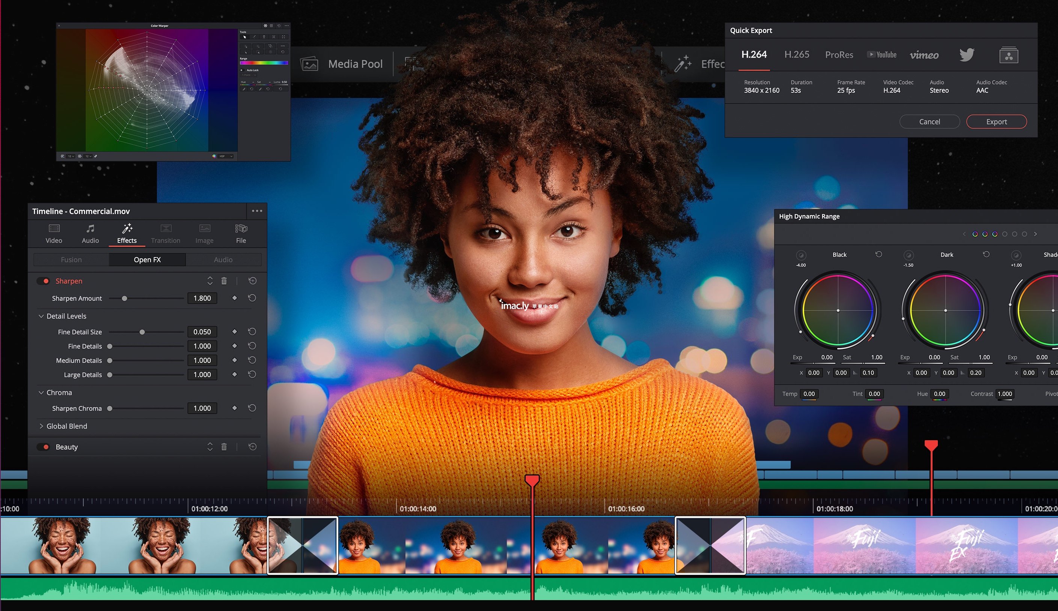
Task: Choose the draw selection tool in Color Warper
Action: point(255,37)
